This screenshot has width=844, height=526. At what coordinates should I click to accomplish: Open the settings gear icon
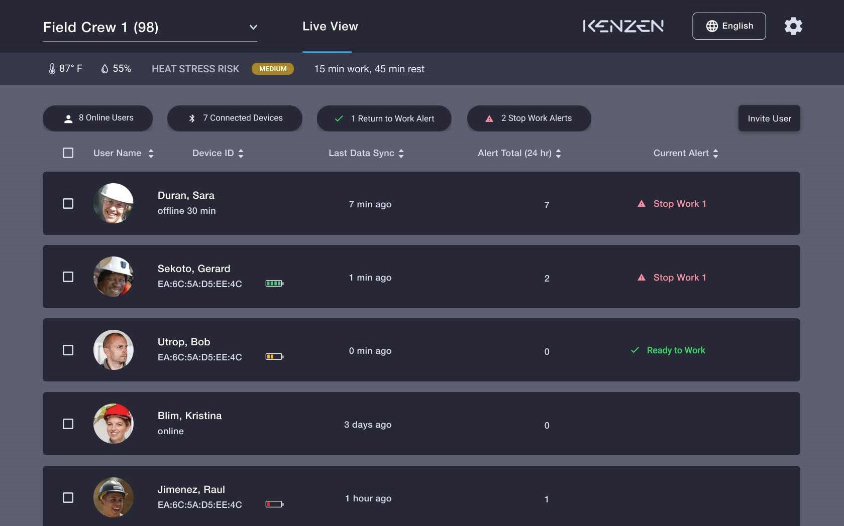793,26
